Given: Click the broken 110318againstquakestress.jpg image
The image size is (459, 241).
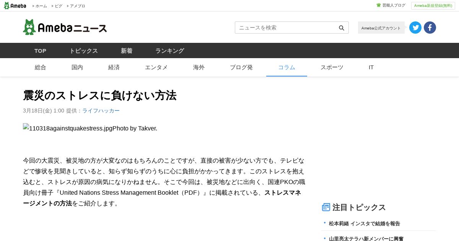Looking at the screenshot, I should coord(67,128).
